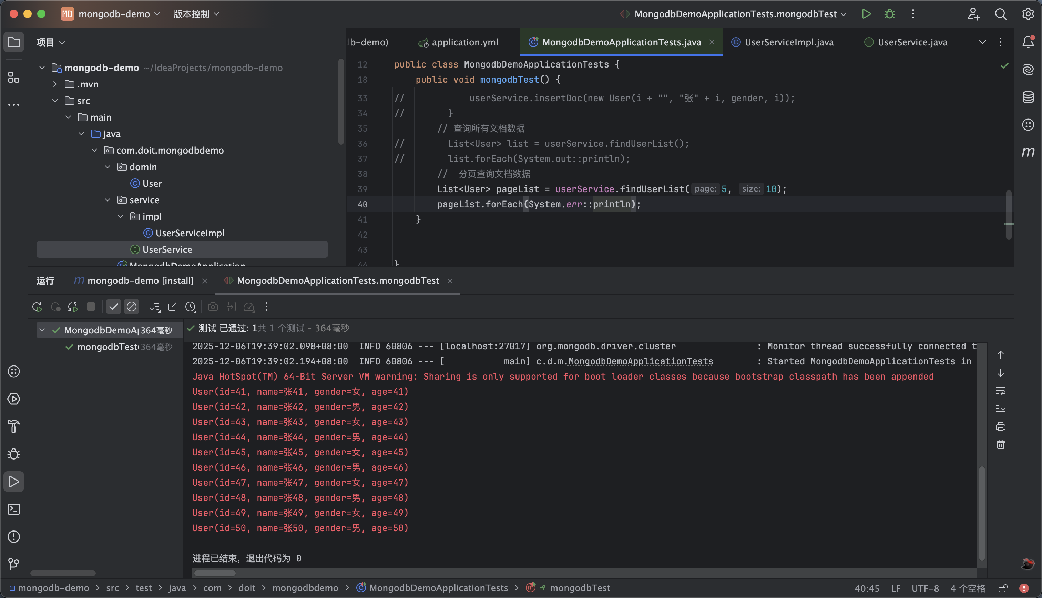Image resolution: width=1042 pixels, height=598 pixels.
Task: Stop the running test process
Action: coord(91,307)
